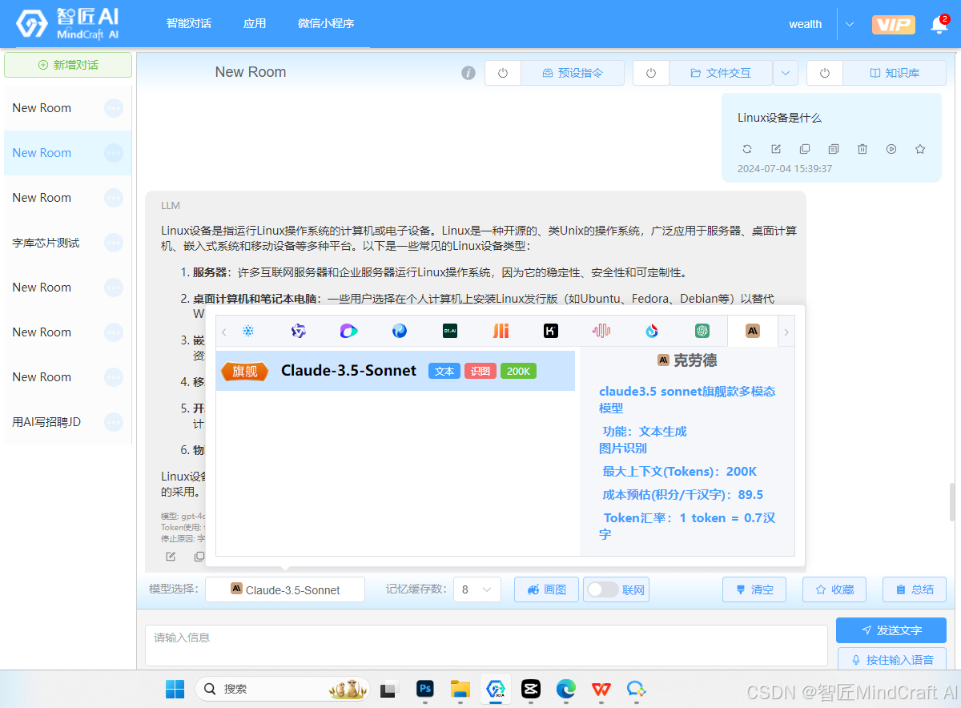Open the black K logo provider tab
This screenshot has height=708, width=961.
[551, 331]
